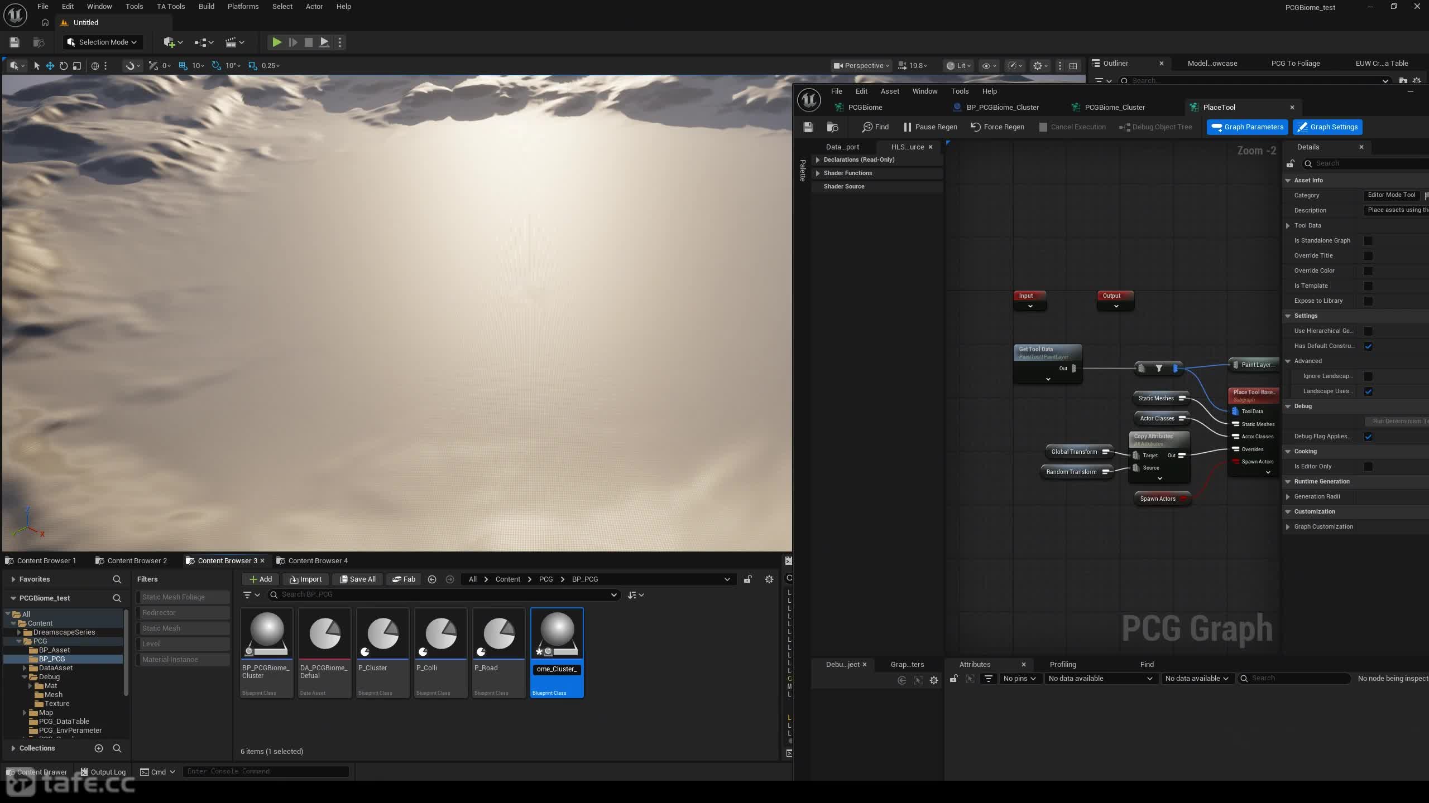Select the Translate gizmo tool in viewport

50,66
